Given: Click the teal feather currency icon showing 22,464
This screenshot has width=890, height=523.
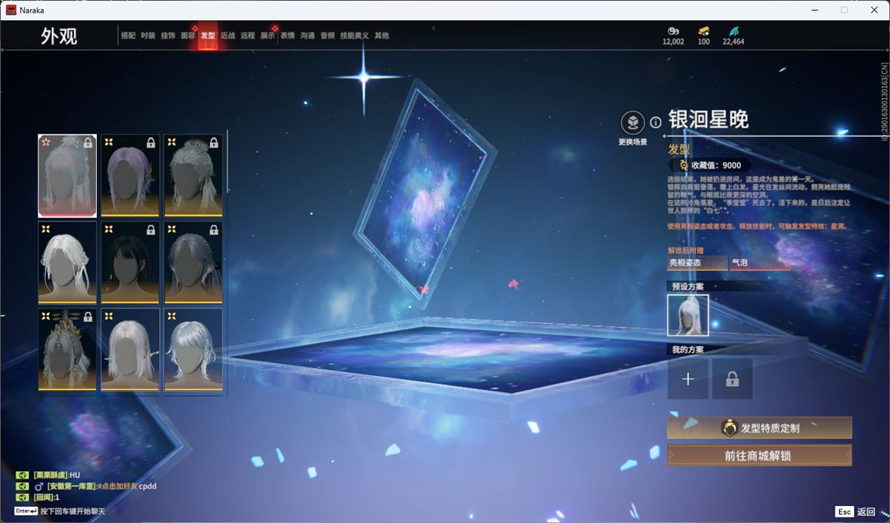Looking at the screenshot, I should (733, 32).
